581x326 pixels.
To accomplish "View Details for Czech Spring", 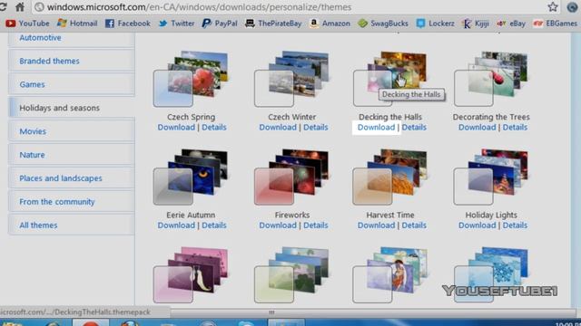I will click(214, 127).
